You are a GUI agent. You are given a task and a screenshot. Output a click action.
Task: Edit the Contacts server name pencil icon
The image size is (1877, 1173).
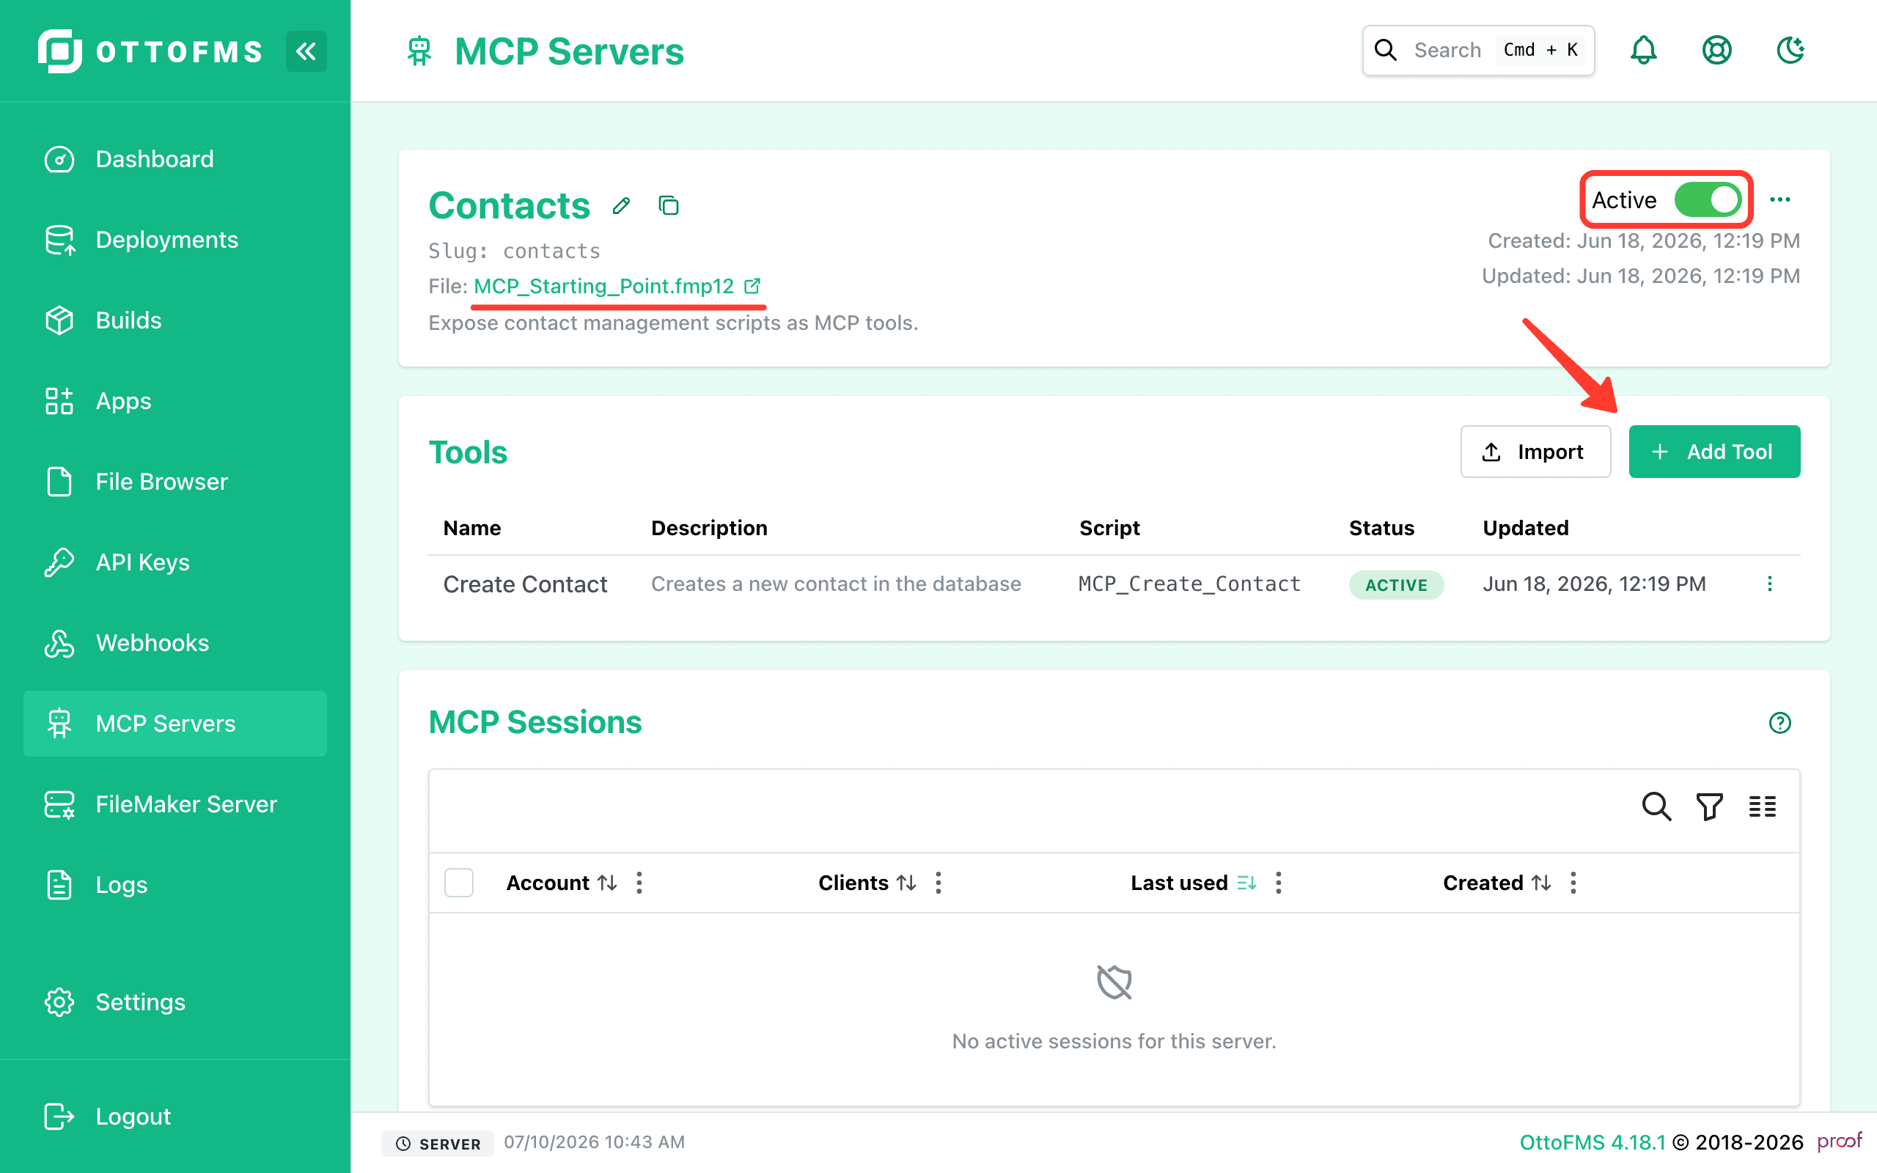tap(620, 205)
